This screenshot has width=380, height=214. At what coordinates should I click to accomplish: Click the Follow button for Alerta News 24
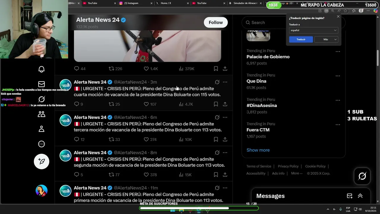[216, 23]
